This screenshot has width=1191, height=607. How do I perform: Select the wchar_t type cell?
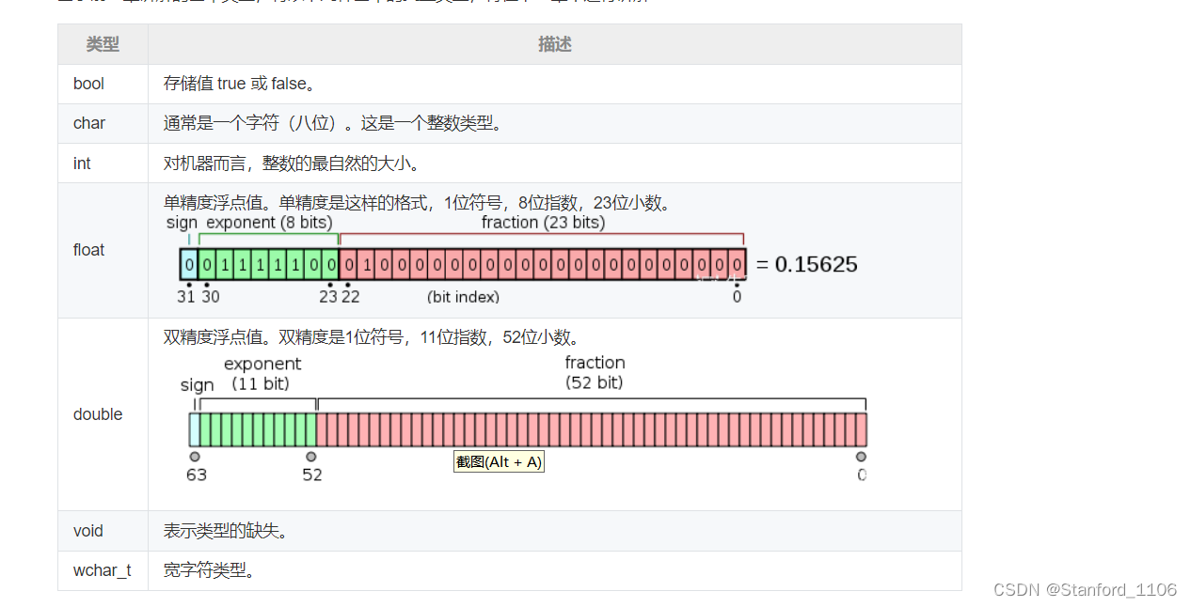pyautogui.click(x=103, y=570)
